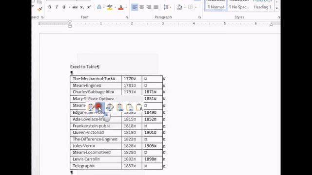This screenshot has width=312, height=175.
Task: Click the '1837' cell
Action: click(x=132, y=166)
